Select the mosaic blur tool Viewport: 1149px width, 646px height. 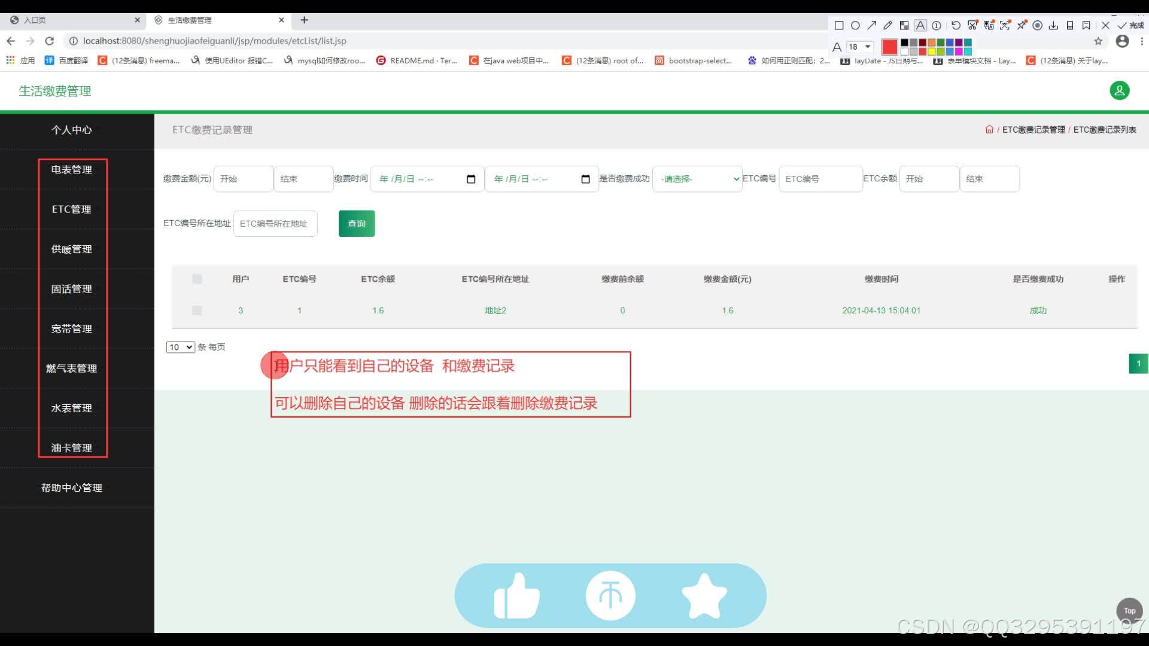click(904, 25)
